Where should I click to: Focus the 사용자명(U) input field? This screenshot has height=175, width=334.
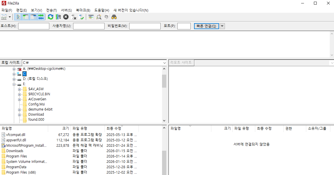point(89,26)
